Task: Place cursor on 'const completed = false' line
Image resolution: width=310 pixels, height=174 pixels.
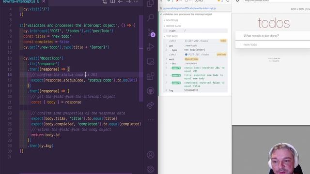Action: tap(46, 42)
